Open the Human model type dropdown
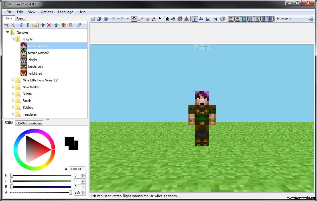The image size is (317, 201). (x=284, y=19)
